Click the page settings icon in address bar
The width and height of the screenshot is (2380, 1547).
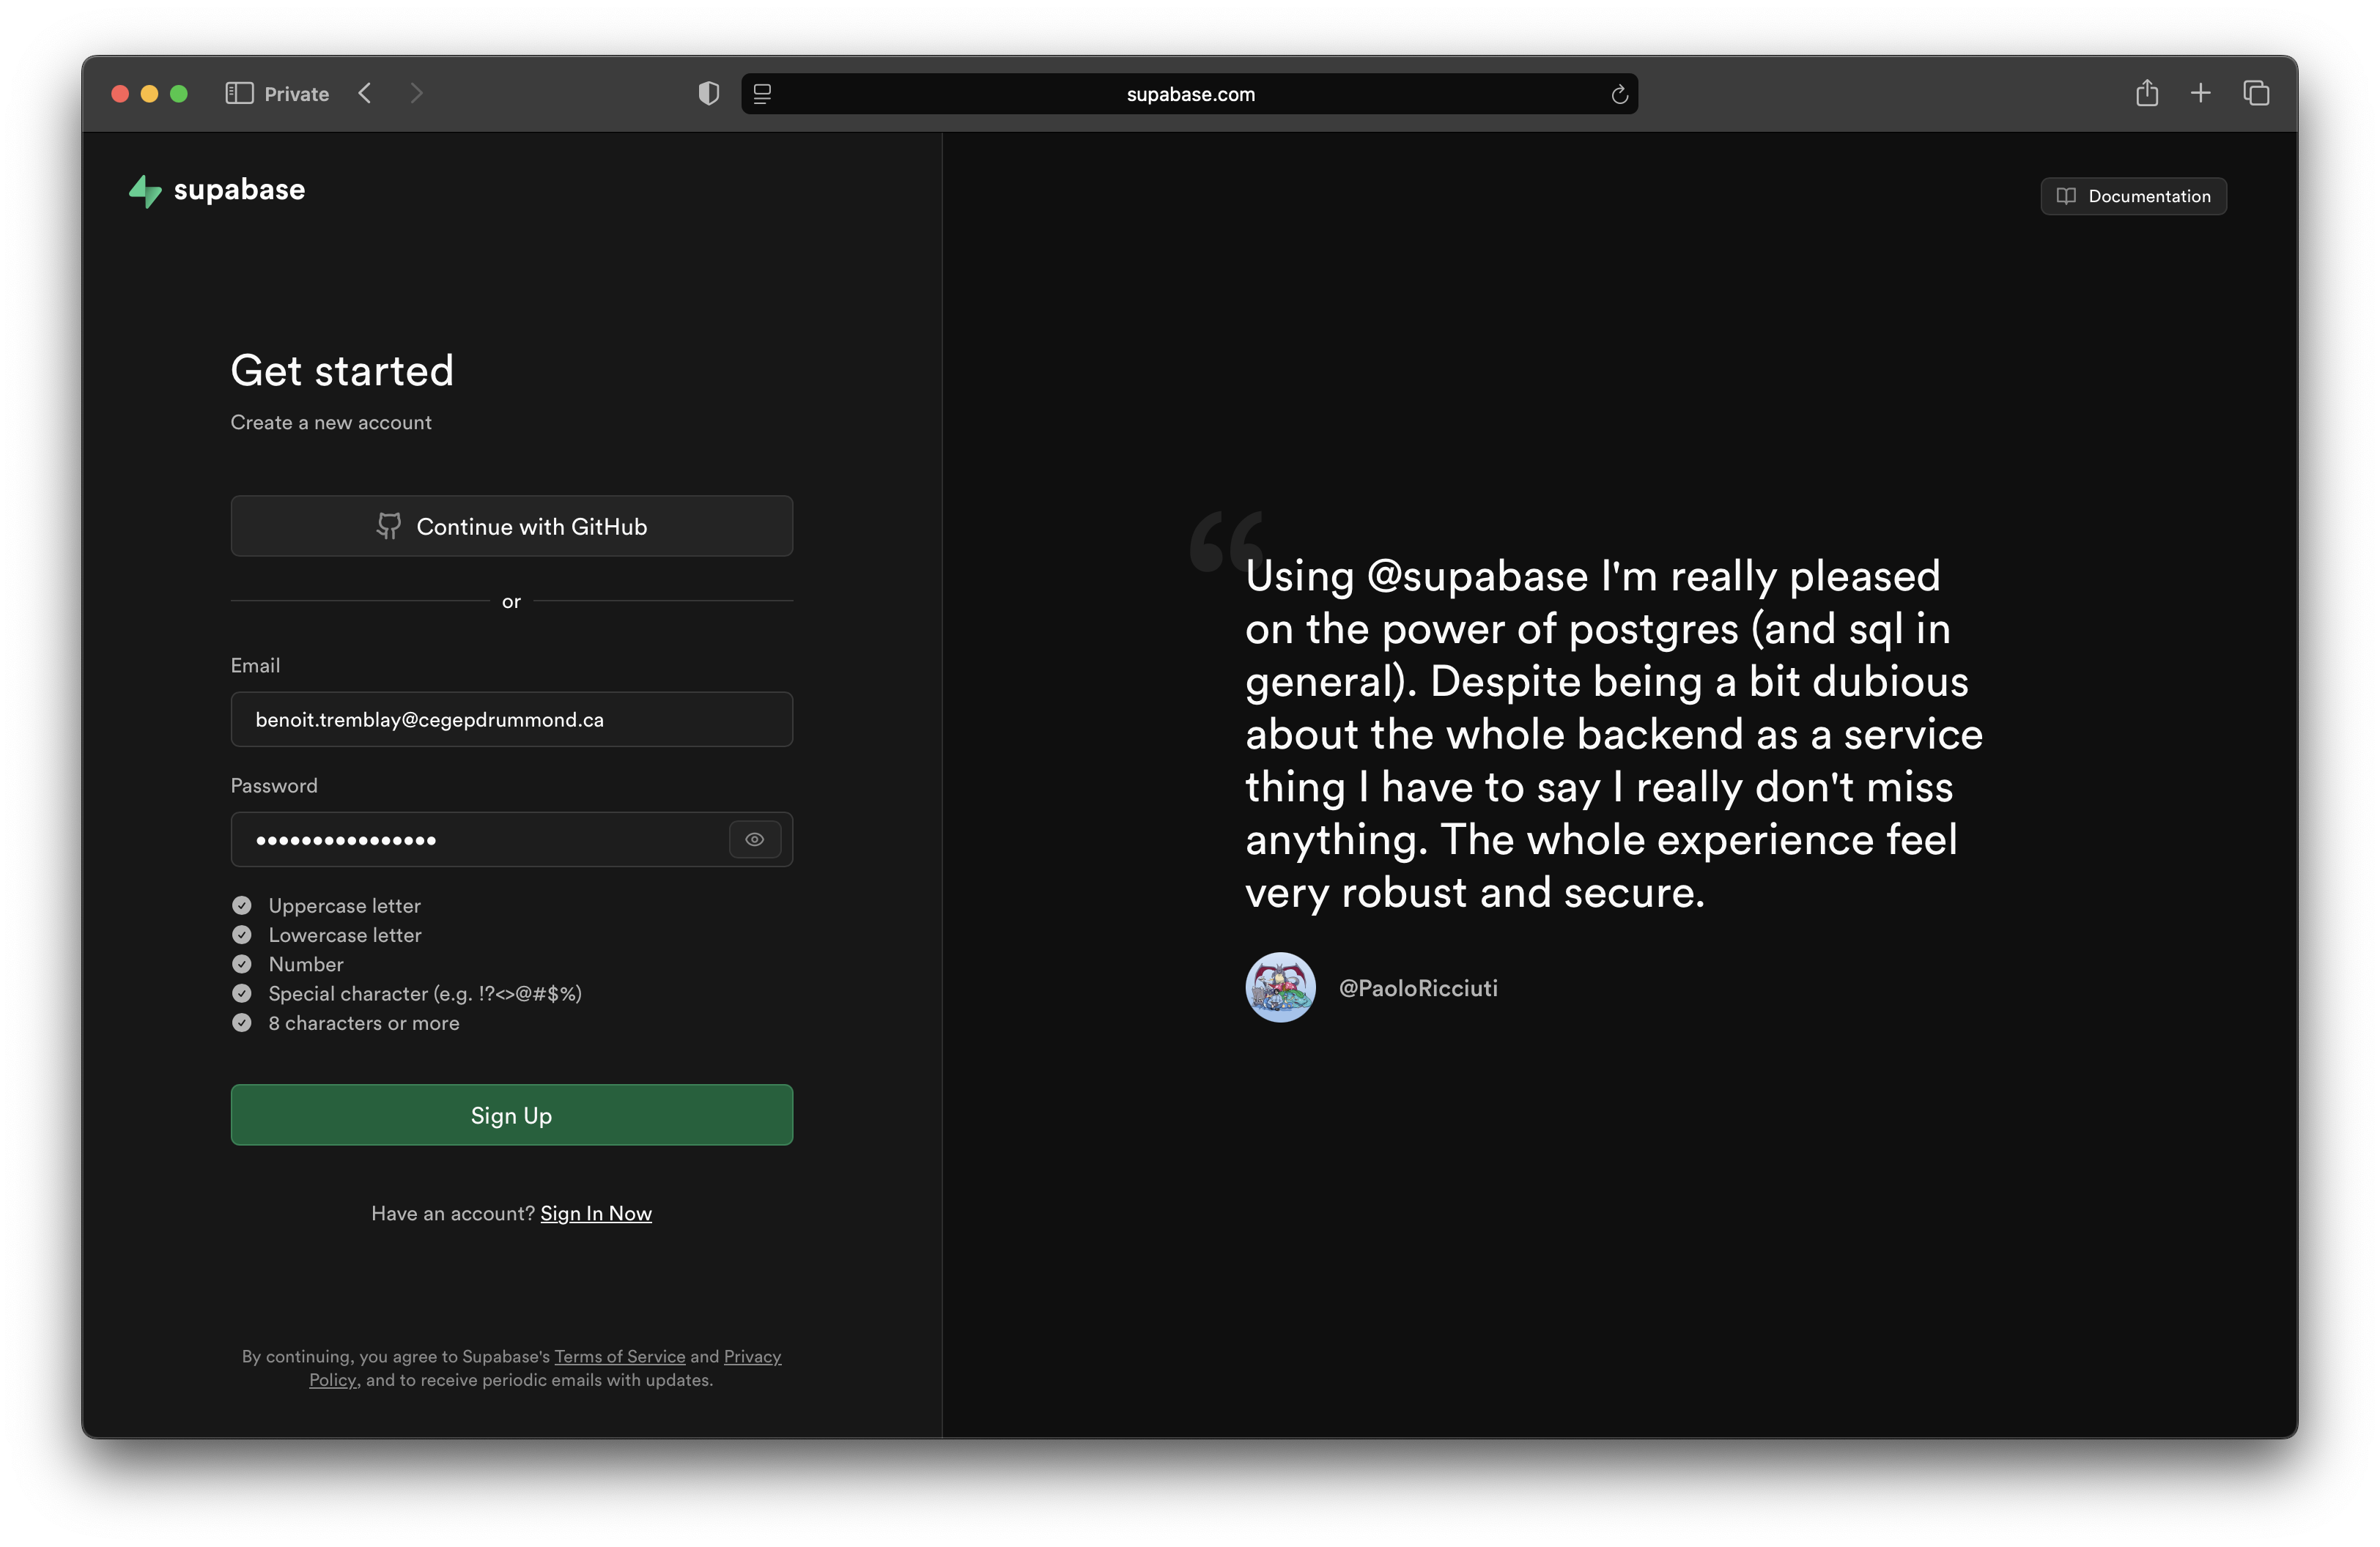coord(762,94)
